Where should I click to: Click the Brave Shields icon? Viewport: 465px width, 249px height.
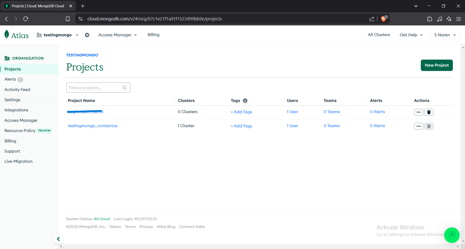(384, 19)
